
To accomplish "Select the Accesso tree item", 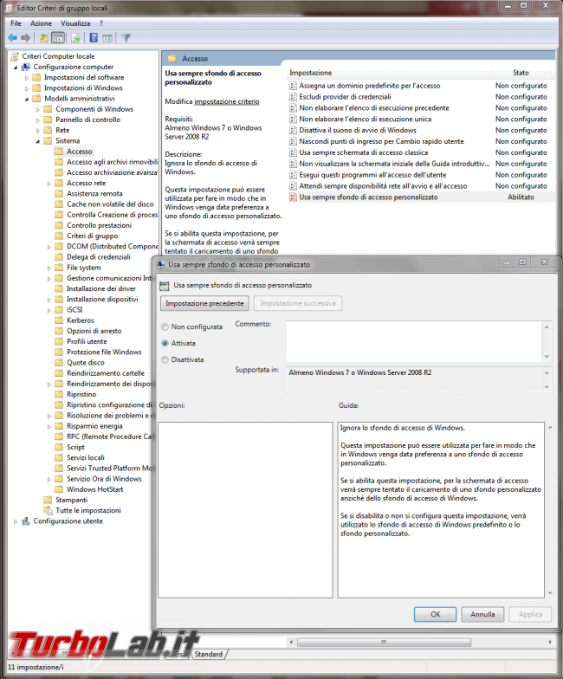I will 80,151.
